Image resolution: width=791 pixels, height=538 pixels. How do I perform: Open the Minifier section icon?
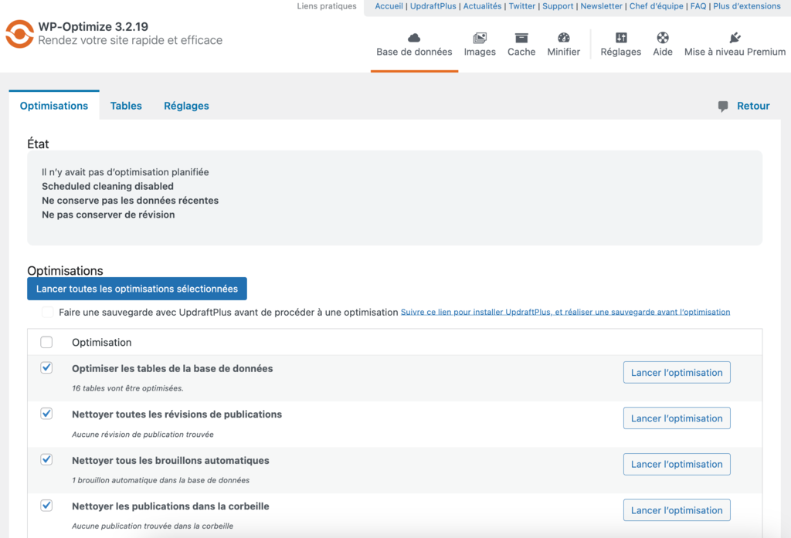[563, 36]
